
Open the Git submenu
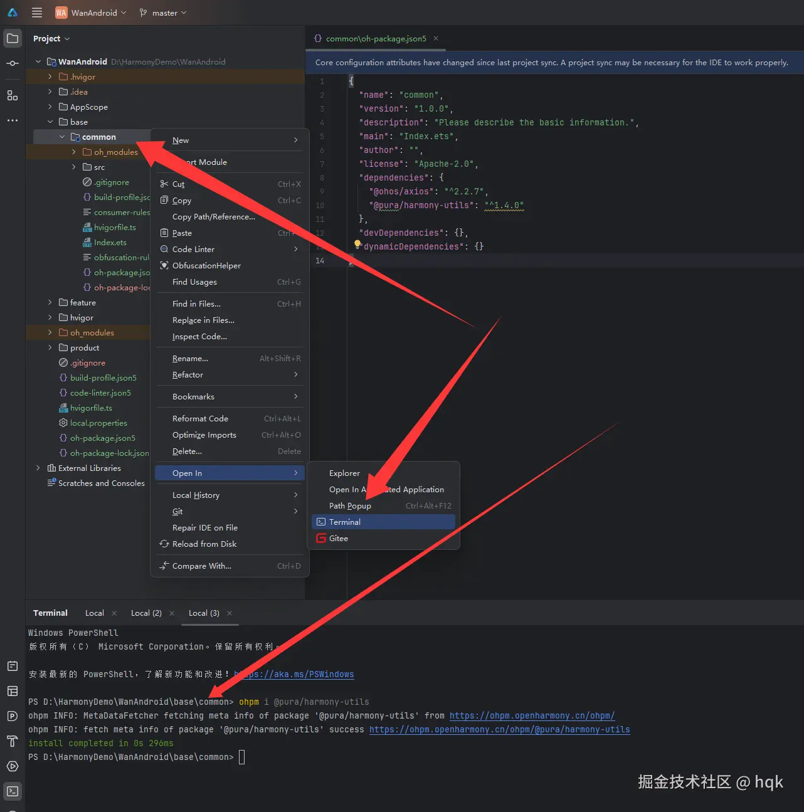229,511
